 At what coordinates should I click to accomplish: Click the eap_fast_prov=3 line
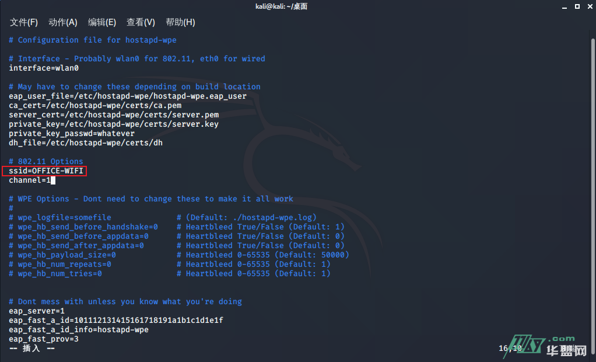tap(44, 339)
